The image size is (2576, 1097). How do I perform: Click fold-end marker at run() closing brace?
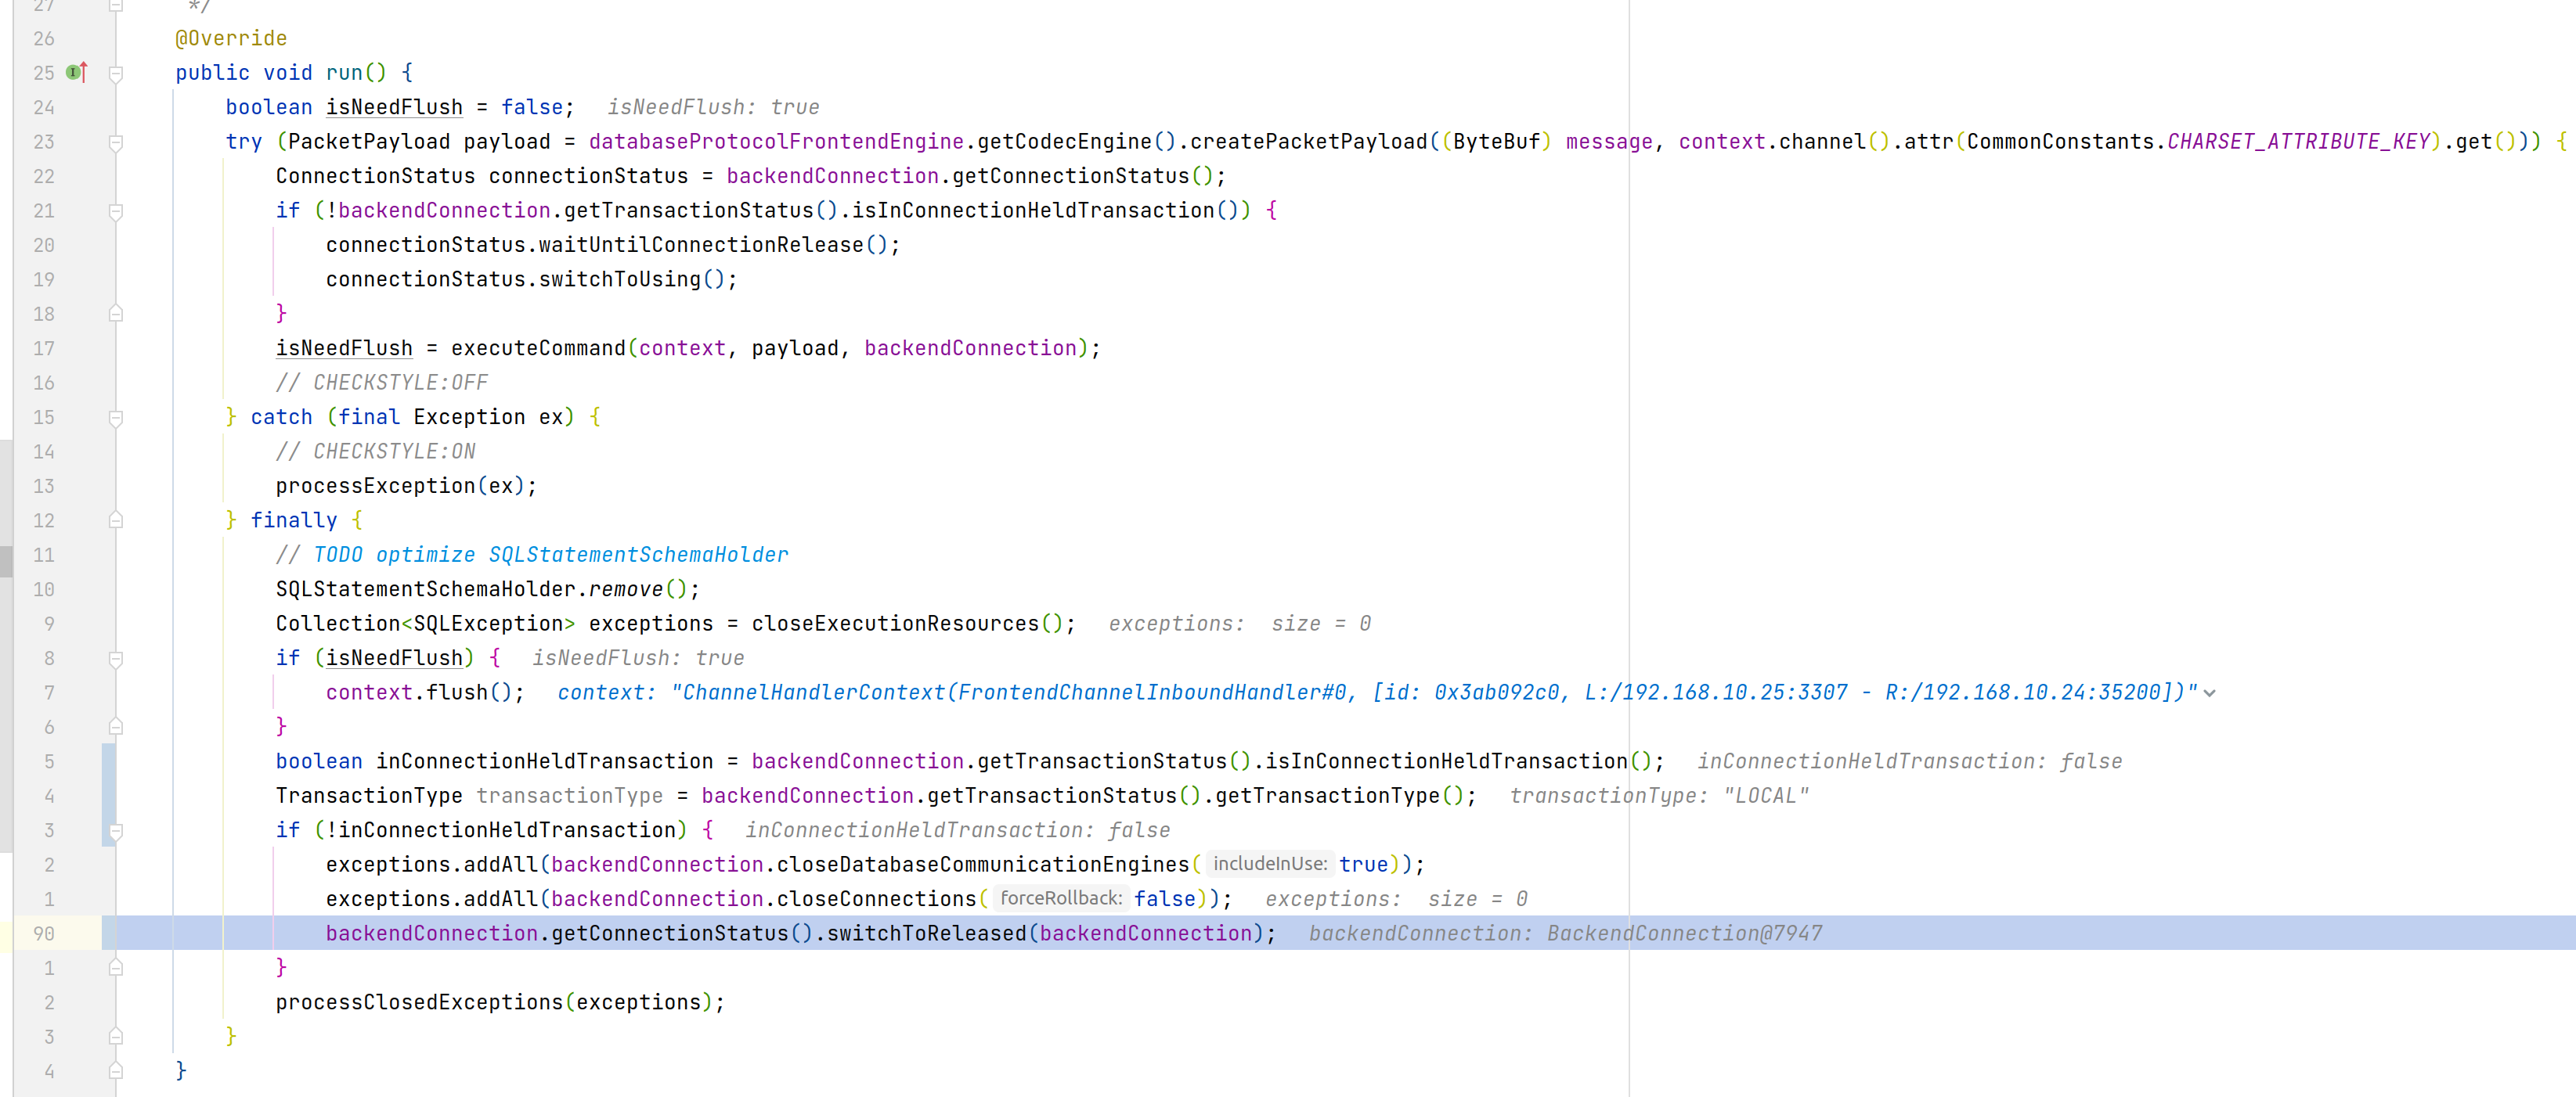116,1070
